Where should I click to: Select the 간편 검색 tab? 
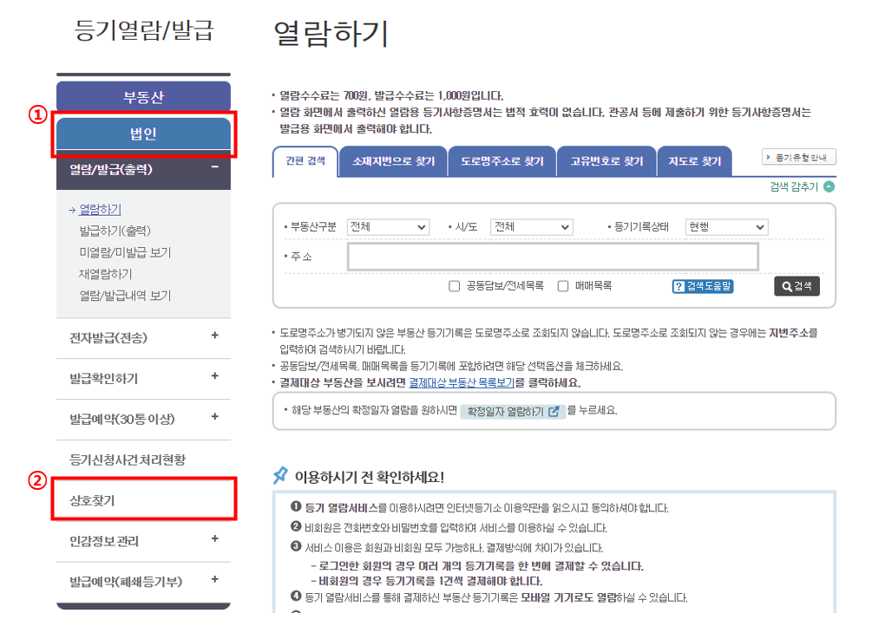(x=305, y=161)
